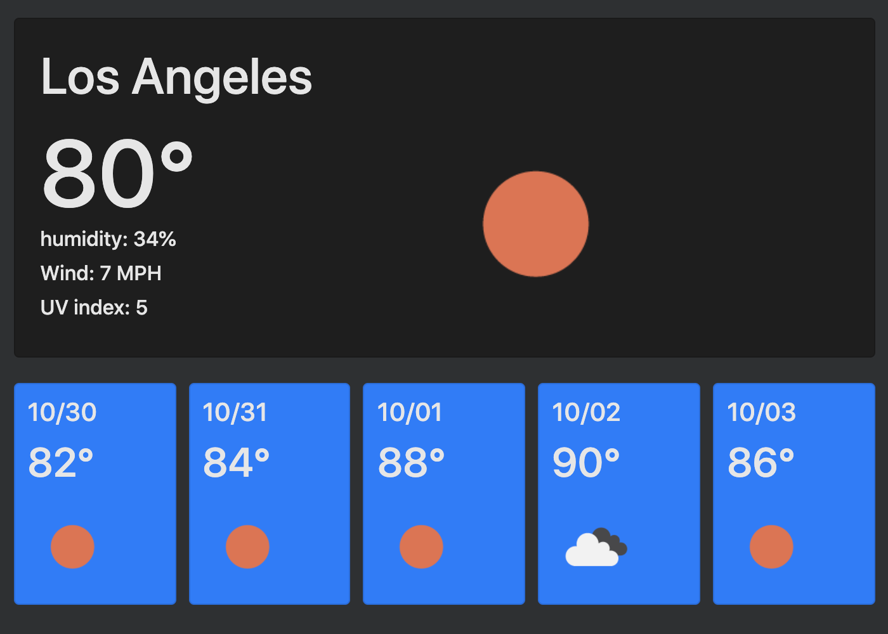Choose the 10/02 forecast date label
The height and width of the screenshot is (634, 888).
click(x=586, y=413)
